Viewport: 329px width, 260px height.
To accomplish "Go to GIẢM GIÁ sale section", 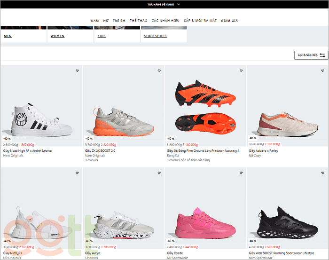I will pyautogui.click(x=229, y=21).
